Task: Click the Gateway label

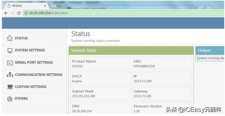Action: coord(140,91)
